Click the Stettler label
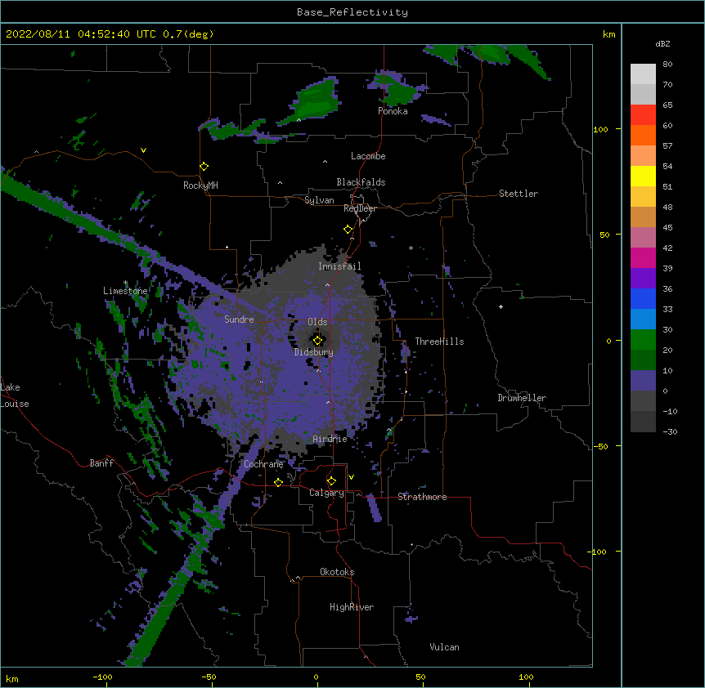 tap(519, 194)
